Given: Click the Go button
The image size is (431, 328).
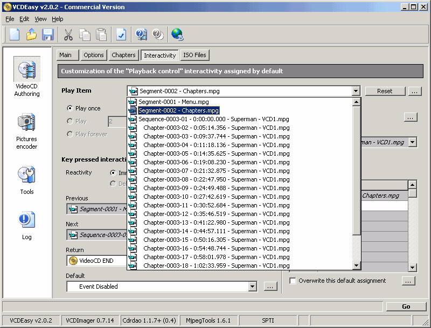Looking at the screenshot, I should click(x=406, y=306).
